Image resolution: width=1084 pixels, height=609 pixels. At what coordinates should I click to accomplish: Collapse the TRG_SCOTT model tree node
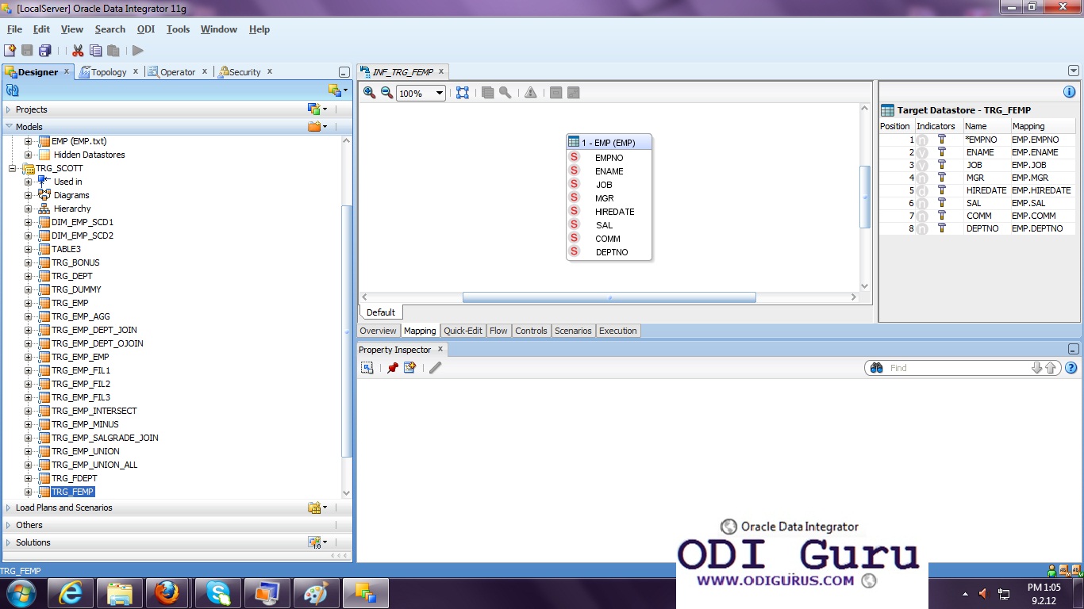pyautogui.click(x=11, y=168)
